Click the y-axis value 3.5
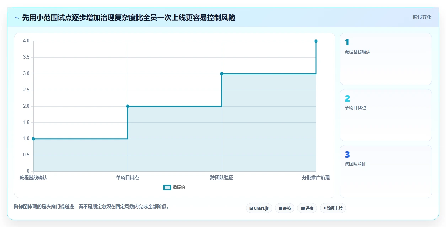This screenshot has height=227, width=446. tap(26, 57)
